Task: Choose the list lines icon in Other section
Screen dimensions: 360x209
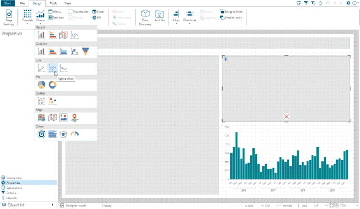Action: point(52,134)
